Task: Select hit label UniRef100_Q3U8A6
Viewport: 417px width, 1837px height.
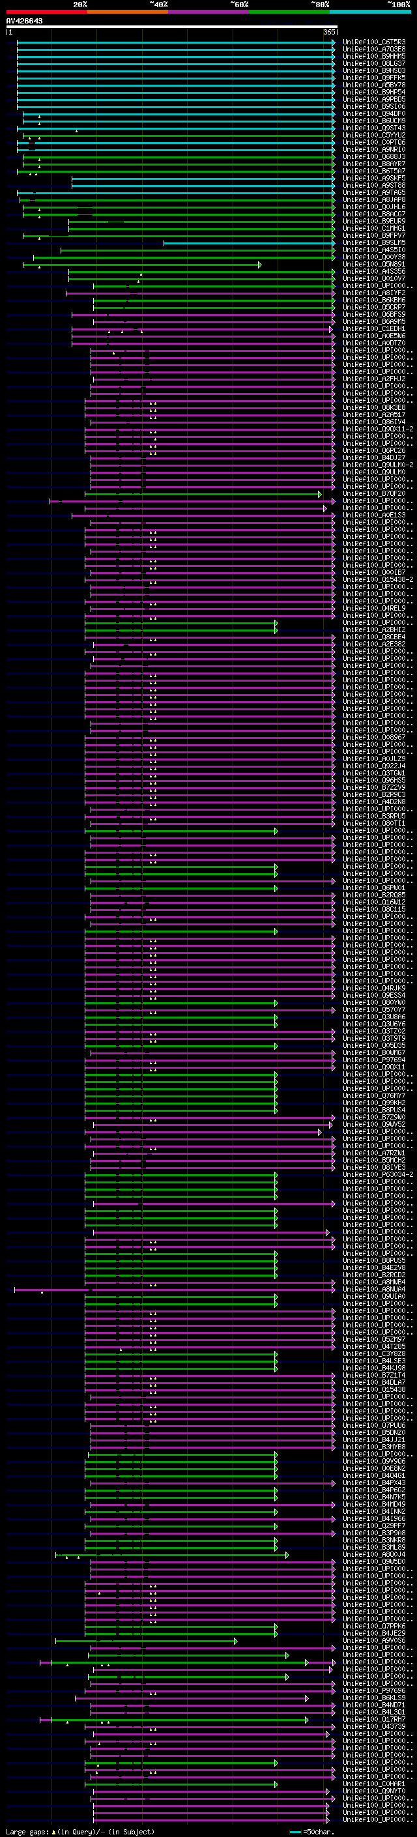Action: click(x=374, y=1018)
